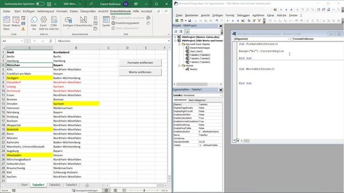Click the Project Explorer icon in VBA toolbar
344x193 pixels.
[x=249, y=20]
